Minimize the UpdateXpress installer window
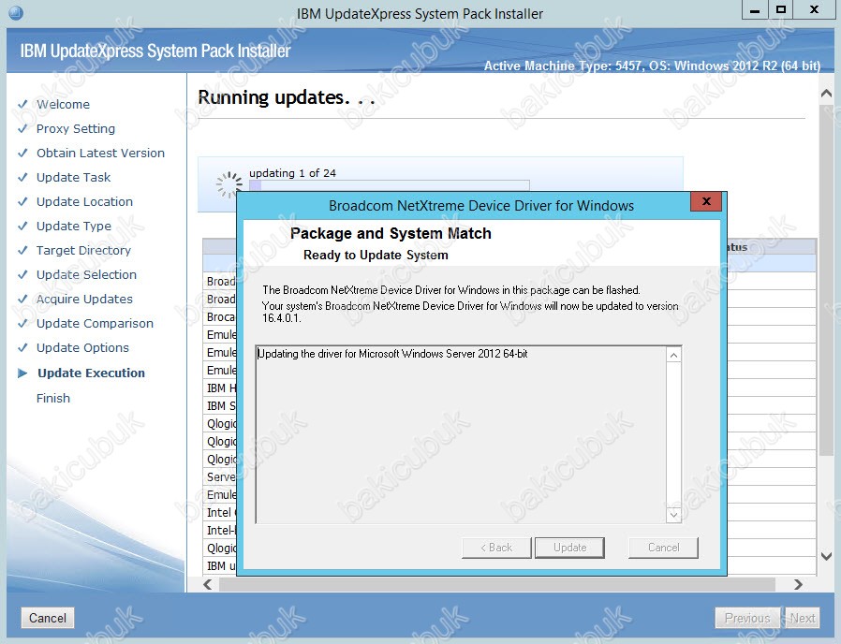The image size is (841, 644). point(755,10)
